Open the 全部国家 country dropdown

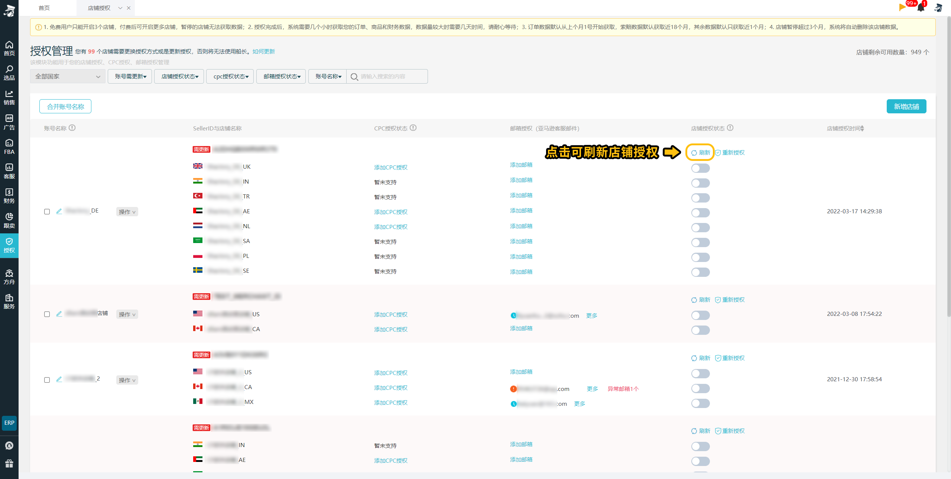tap(68, 76)
